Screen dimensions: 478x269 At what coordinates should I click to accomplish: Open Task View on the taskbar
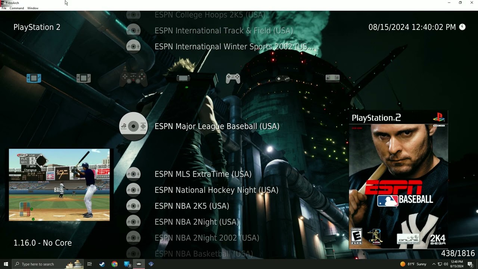[90, 264]
